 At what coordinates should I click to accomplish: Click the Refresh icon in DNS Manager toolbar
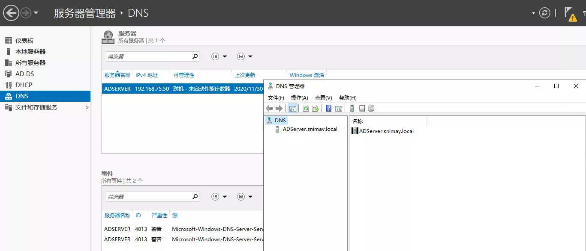click(x=306, y=109)
